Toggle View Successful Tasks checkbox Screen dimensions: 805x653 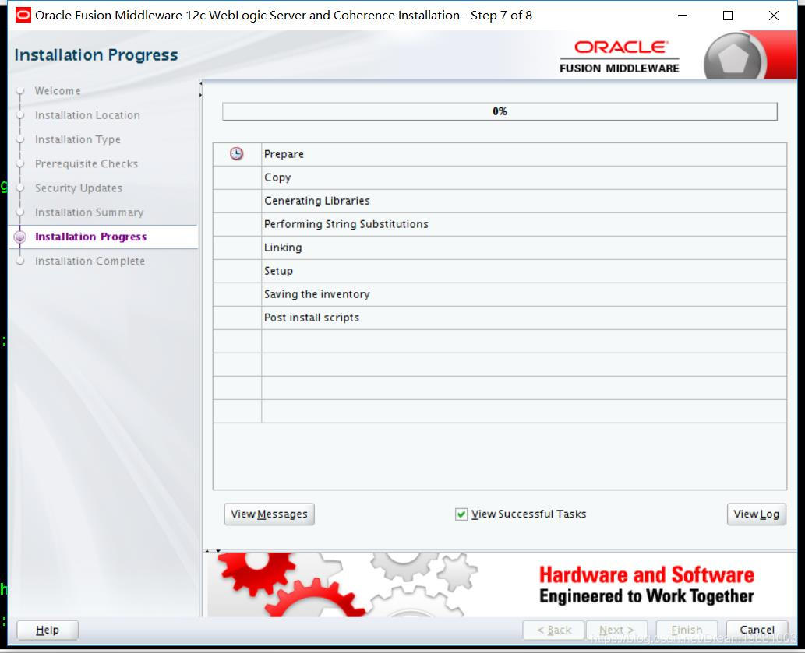461,514
